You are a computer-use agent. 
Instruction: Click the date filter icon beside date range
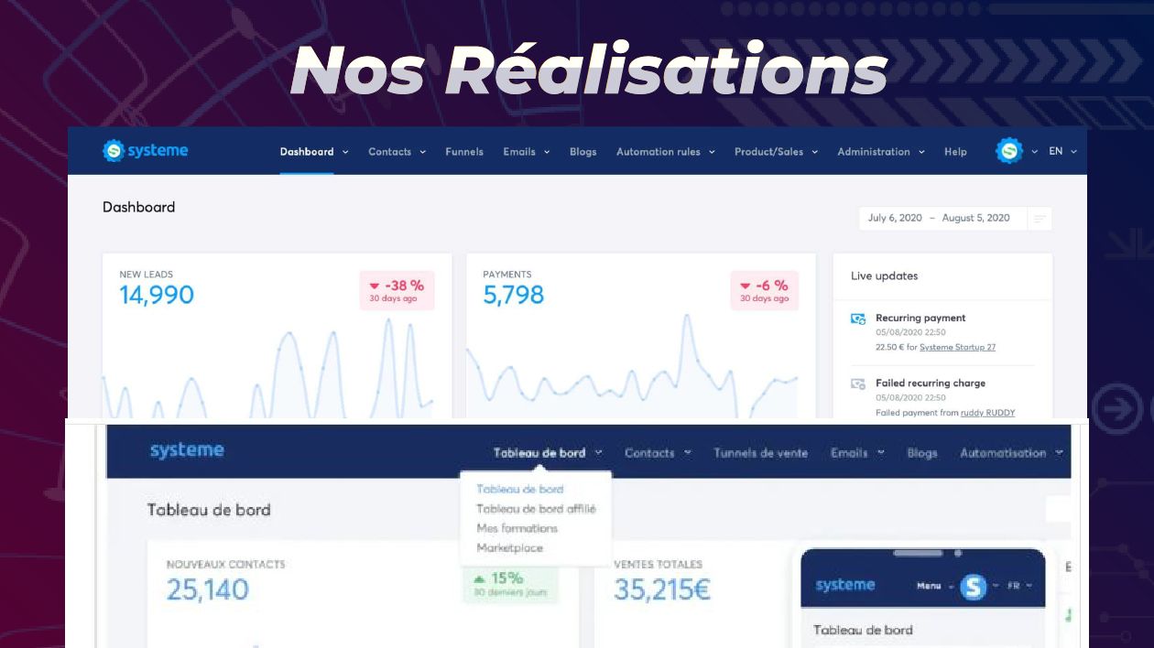click(1040, 218)
